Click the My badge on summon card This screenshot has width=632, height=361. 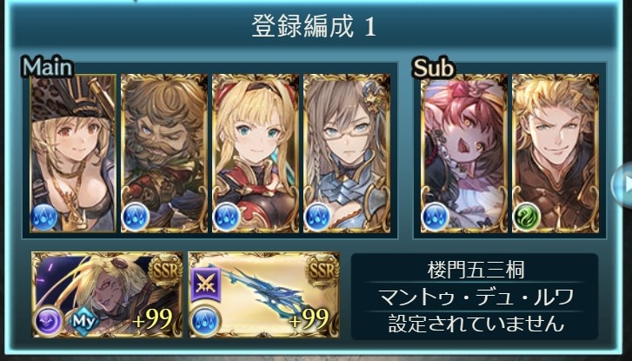84,322
